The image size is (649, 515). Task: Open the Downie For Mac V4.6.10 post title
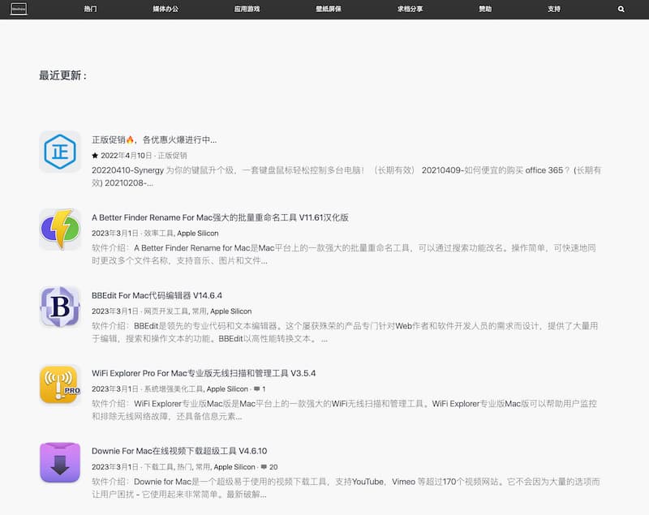point(179,451)
